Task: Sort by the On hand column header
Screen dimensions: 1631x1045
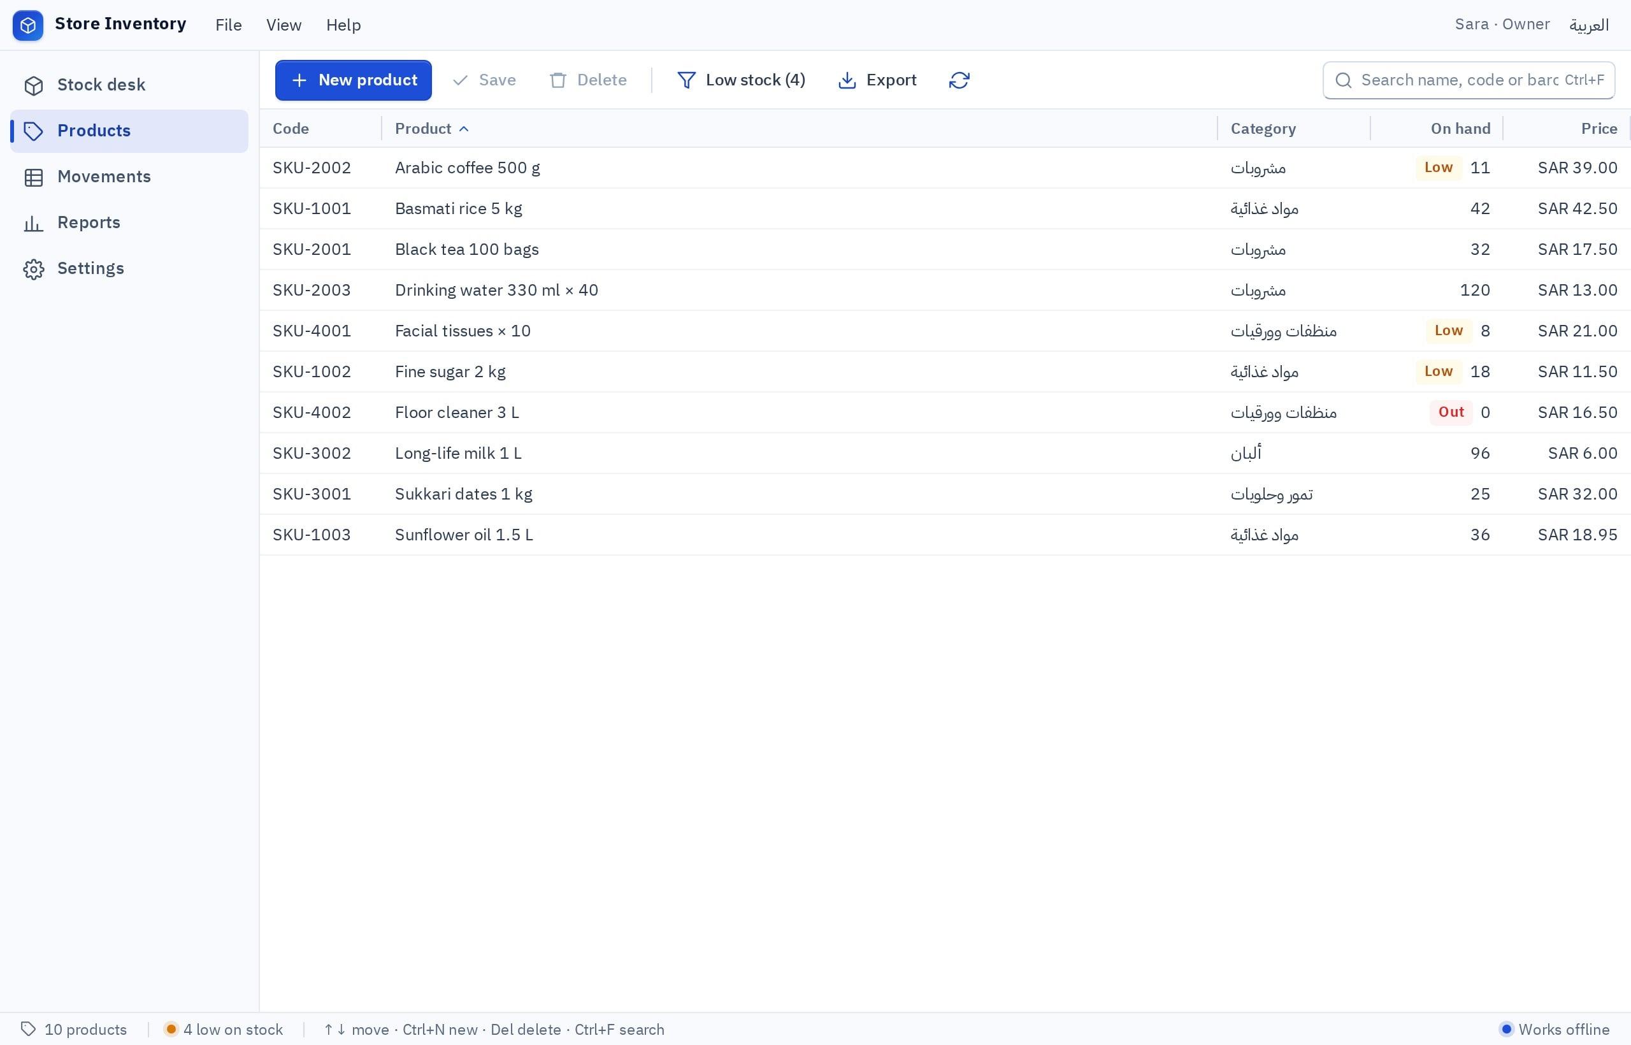Action: (x=1437, y=129)
